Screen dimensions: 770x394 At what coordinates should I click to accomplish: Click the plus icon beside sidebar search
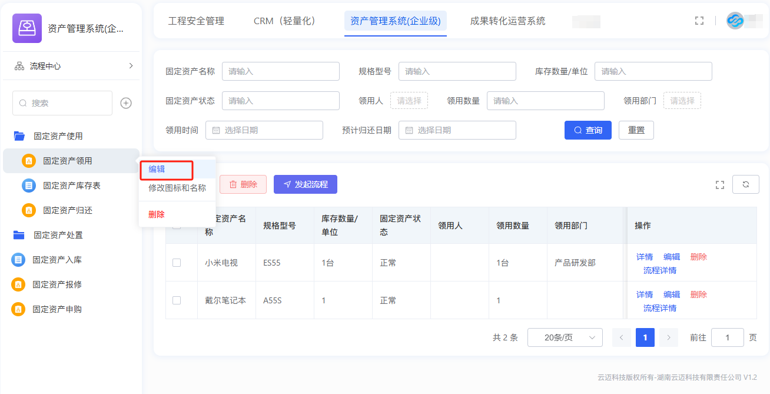pyautogui.click(x=126, y=103)
